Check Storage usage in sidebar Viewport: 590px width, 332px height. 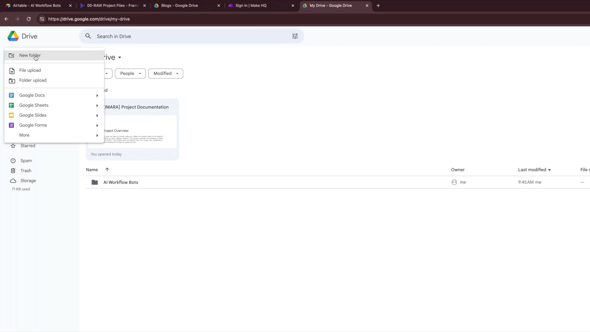[x=27, y=180]
